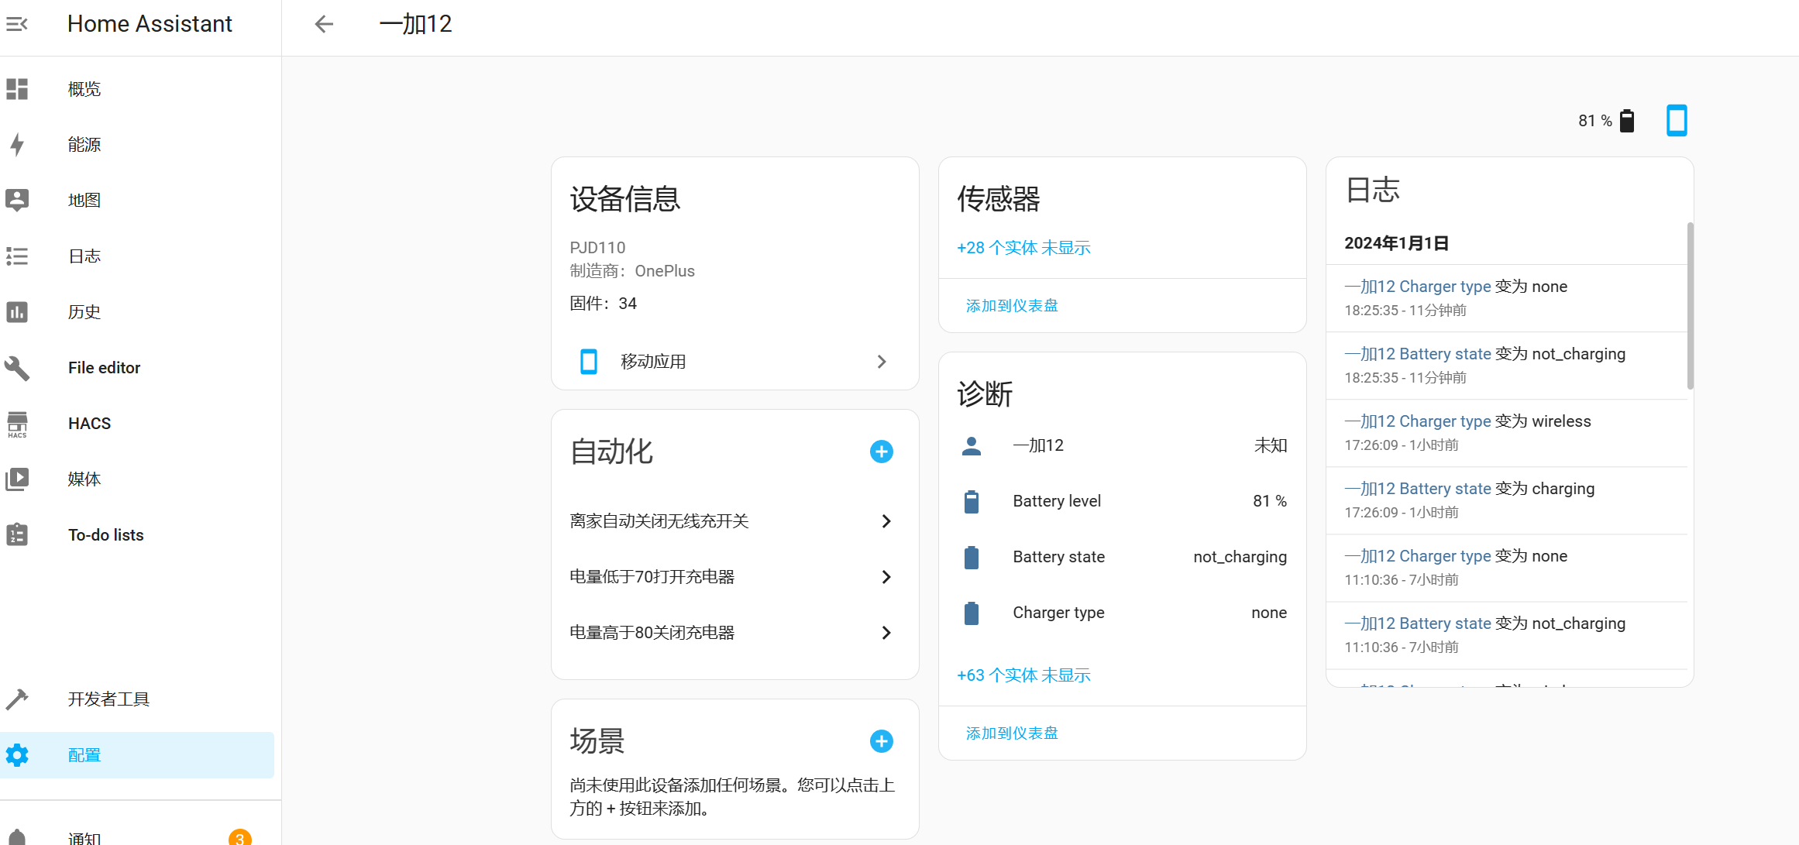
Task: Click the 制造商: OnePlus text
Action: click(632, 271)
